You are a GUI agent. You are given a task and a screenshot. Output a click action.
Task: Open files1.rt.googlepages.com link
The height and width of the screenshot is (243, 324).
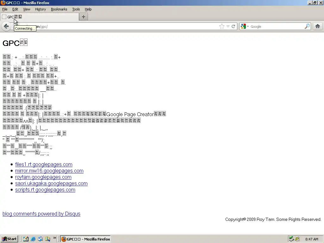pos(44,165)
